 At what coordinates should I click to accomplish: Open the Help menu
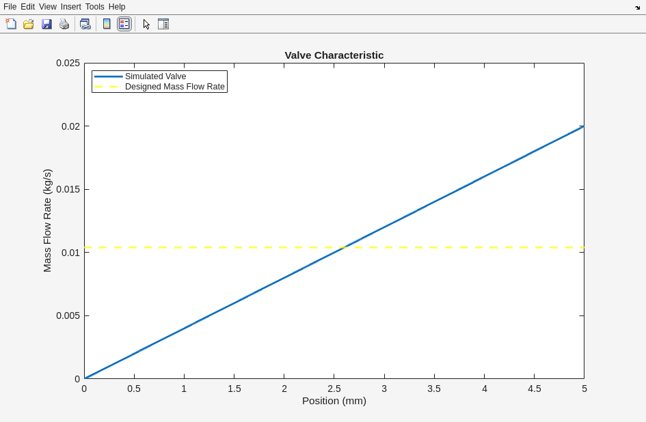pyautogui.click(x=117, y=7)
